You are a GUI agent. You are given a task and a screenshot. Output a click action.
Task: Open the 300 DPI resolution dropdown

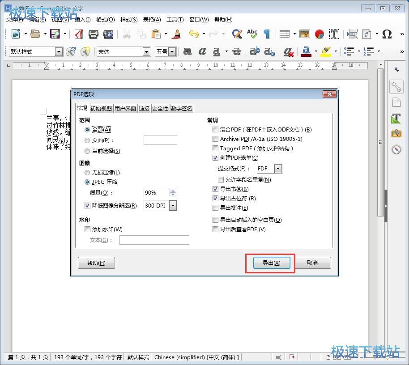point(172,205)
